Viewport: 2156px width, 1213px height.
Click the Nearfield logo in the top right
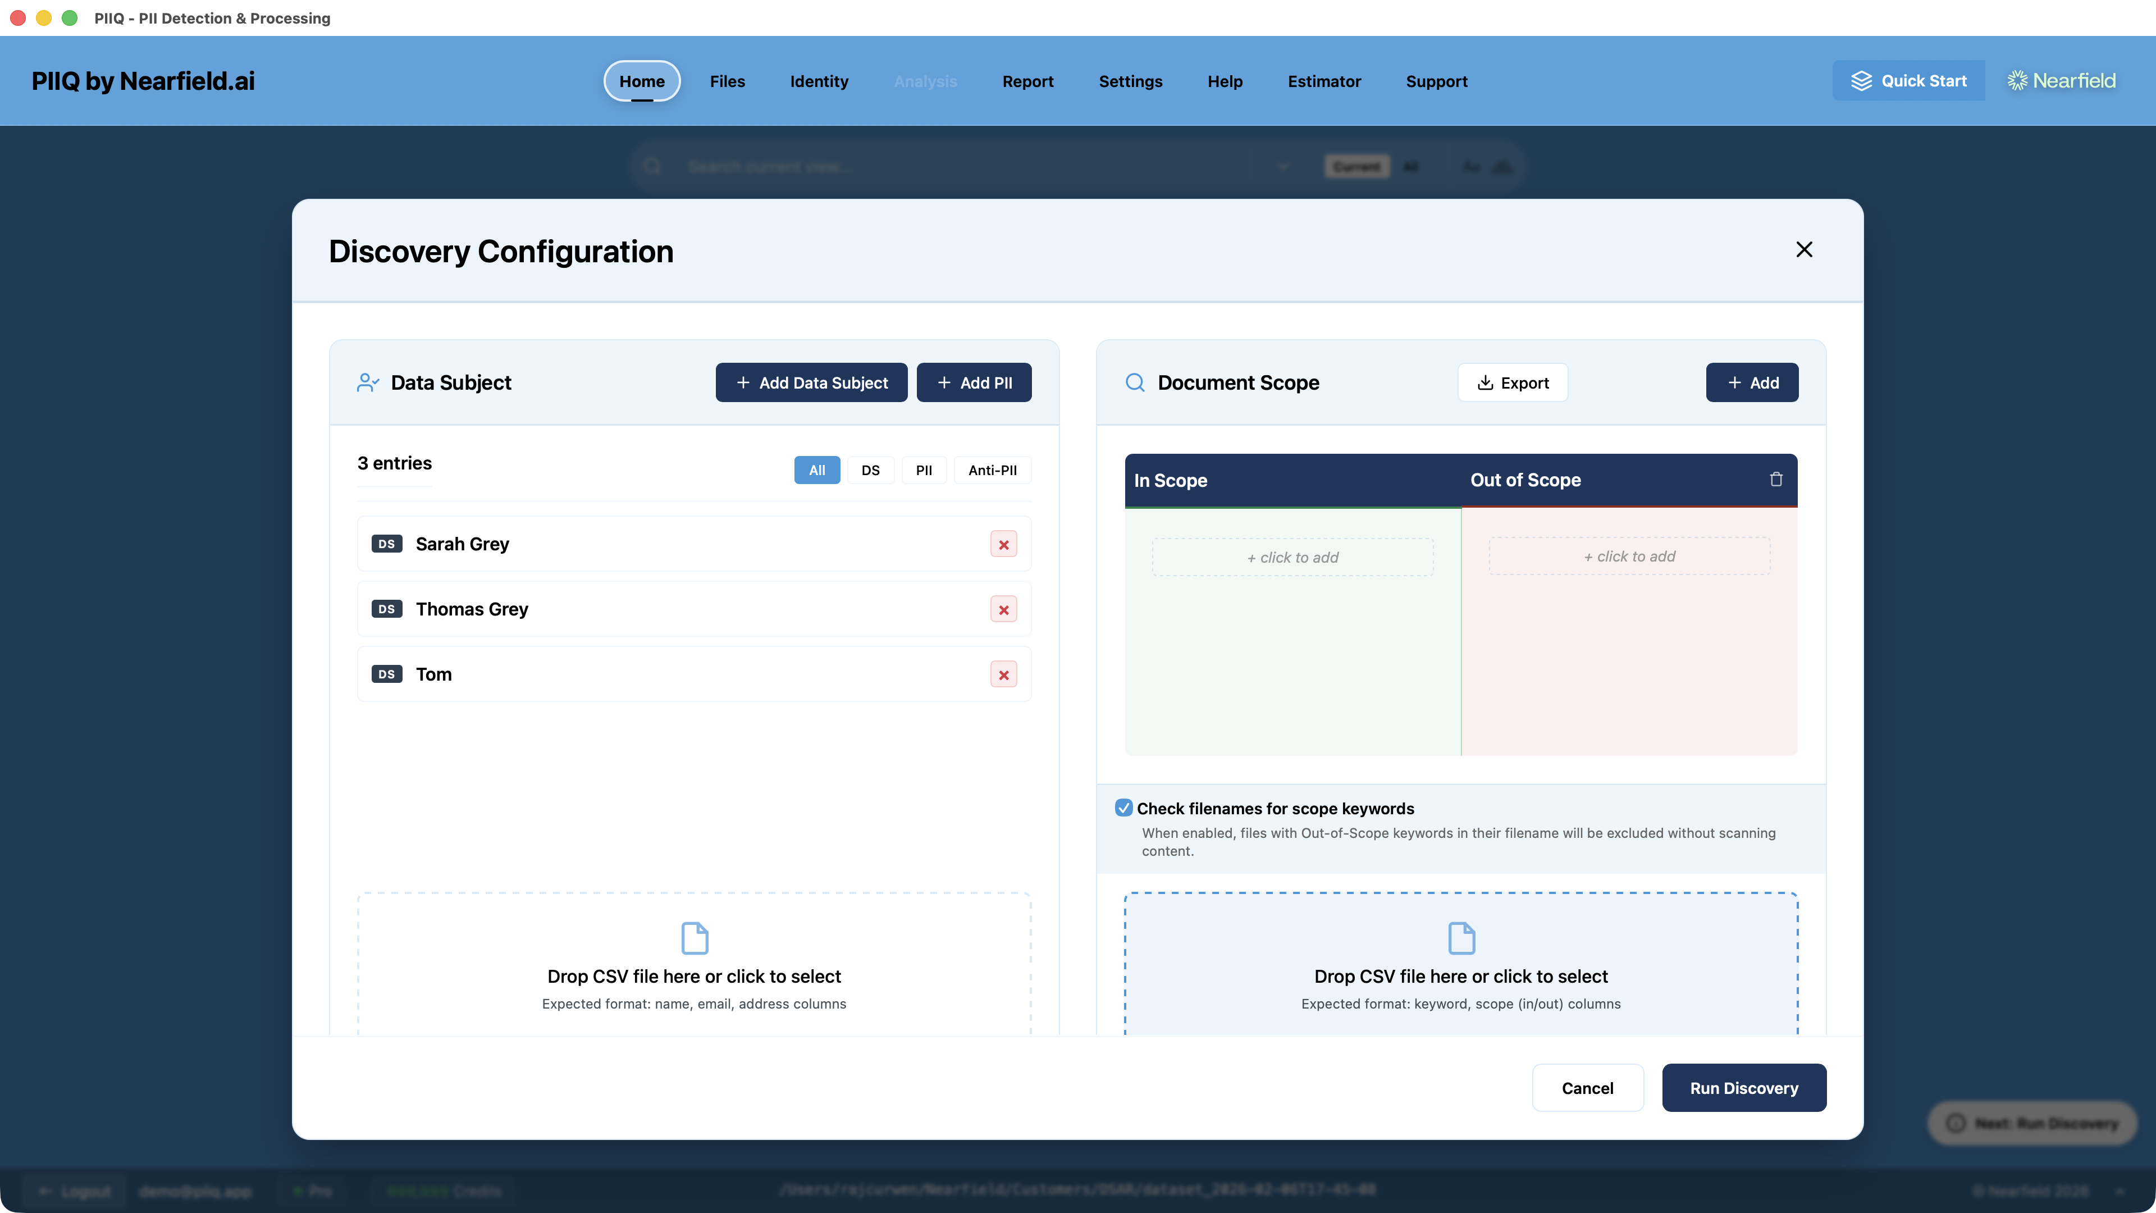(x=2061, y=80)
